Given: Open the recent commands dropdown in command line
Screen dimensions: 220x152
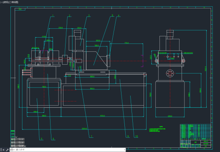Looking at the screenshot, I should click(12, 150).
